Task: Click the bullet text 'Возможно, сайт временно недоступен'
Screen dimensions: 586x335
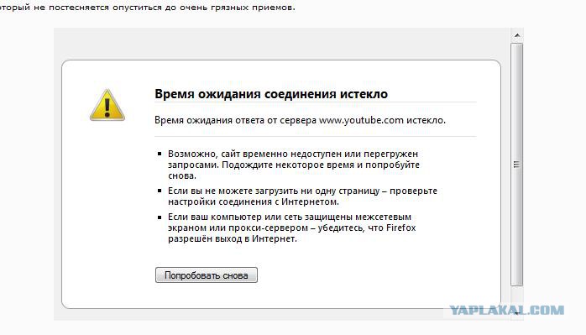Action: [x=293, y=165]
